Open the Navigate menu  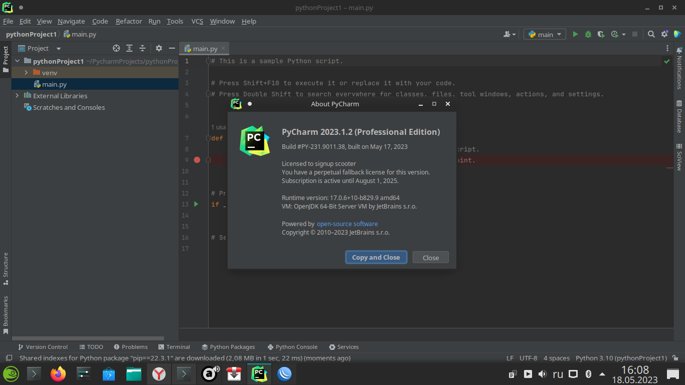point(71,21)
